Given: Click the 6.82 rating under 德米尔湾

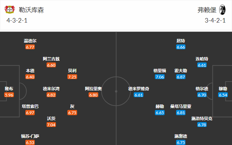Looking at the screenshot, I should tap(51, 95).
